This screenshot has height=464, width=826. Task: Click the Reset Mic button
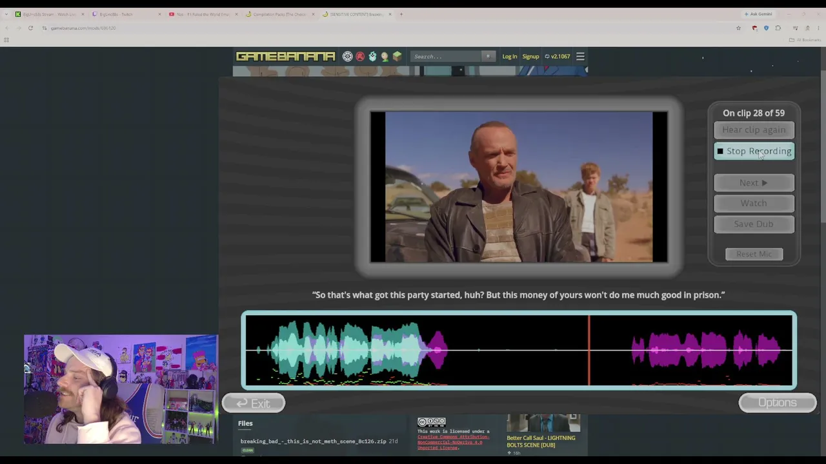[x=754, y=254]
